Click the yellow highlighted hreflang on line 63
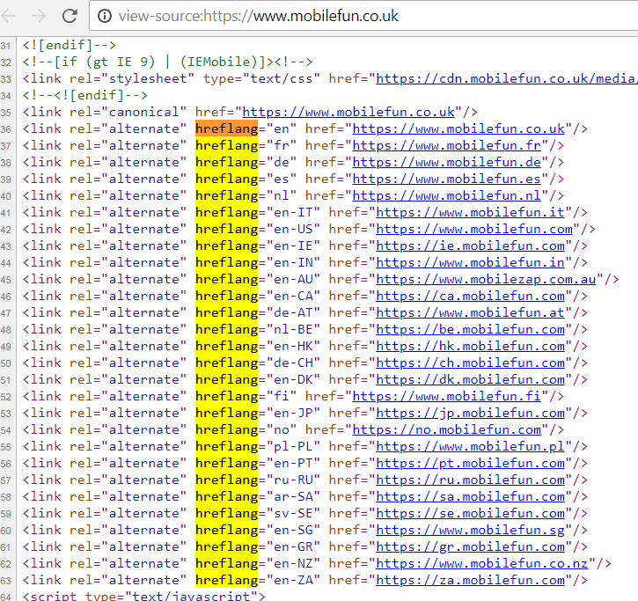The image size is (638, 601). pyautogui.click(x=227, y=580)
